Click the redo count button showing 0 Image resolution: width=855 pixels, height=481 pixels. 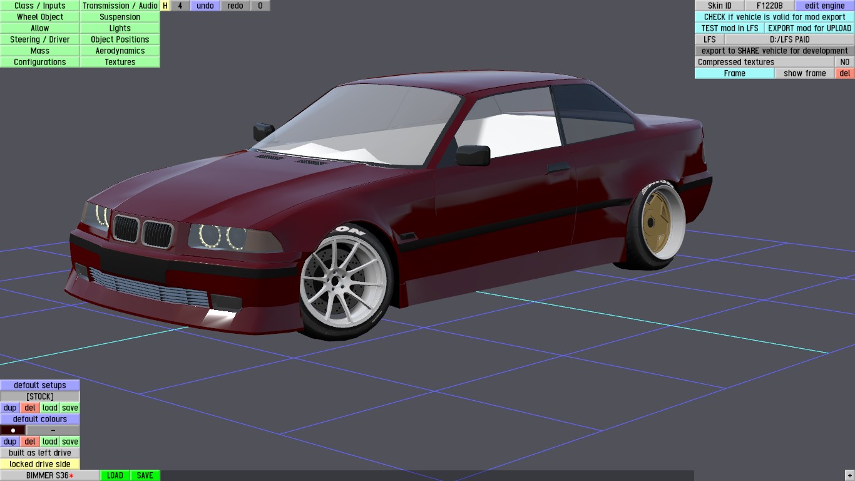(x=260, y=6)
